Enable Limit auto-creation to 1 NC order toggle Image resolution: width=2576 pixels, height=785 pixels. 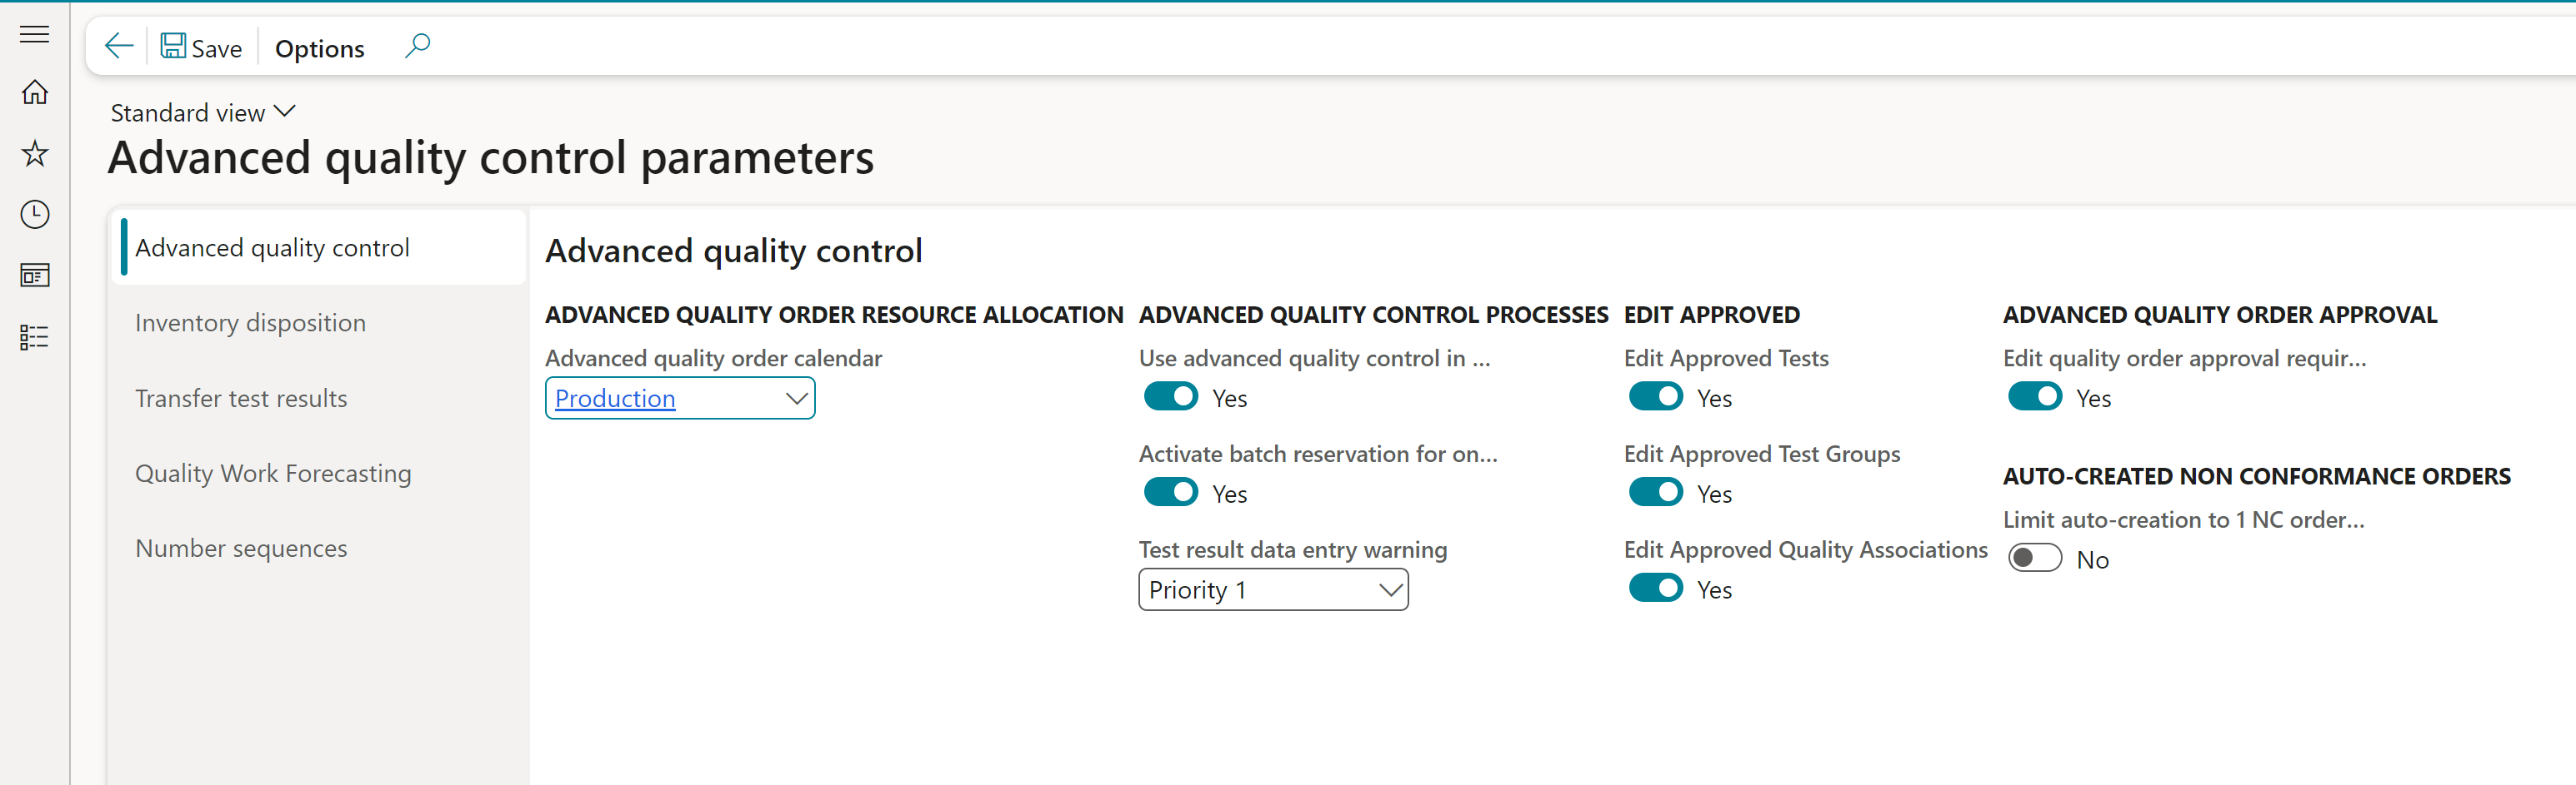coord(2034,559)
